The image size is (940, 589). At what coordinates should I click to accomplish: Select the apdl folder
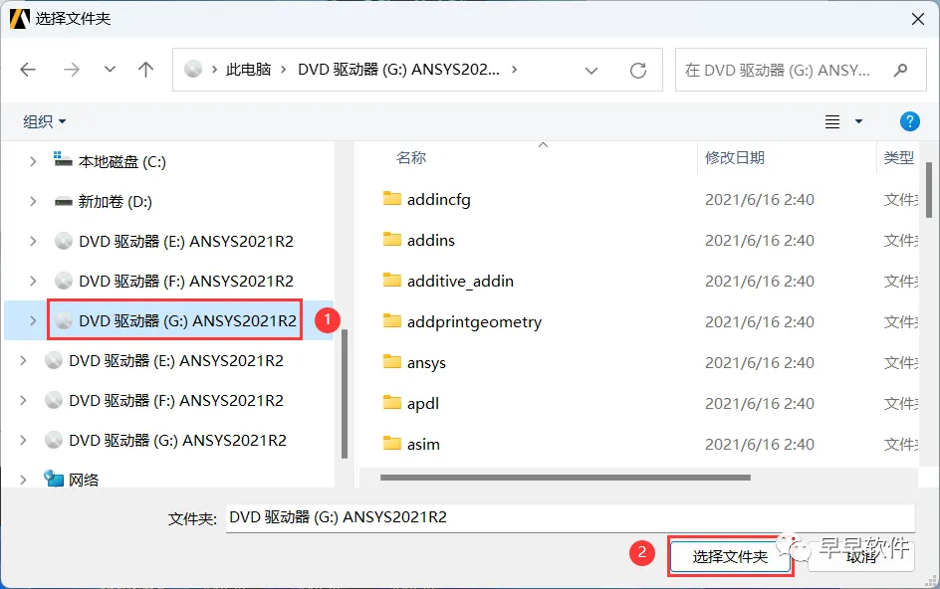coord(423,403)
